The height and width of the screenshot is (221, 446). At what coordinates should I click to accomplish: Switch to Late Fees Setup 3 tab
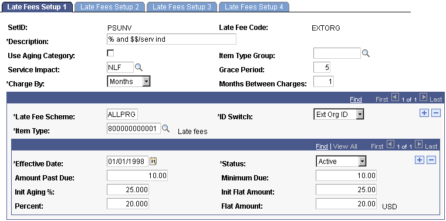click(182, 7)
